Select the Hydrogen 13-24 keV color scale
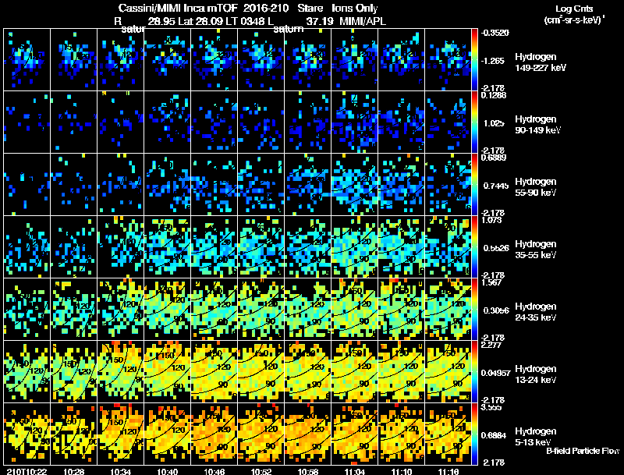Viewport: 624px width, 475px height. 474,371
